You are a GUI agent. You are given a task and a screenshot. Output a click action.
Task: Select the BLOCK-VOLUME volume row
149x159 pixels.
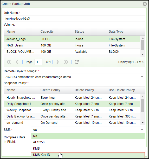(x=72, y=52)
